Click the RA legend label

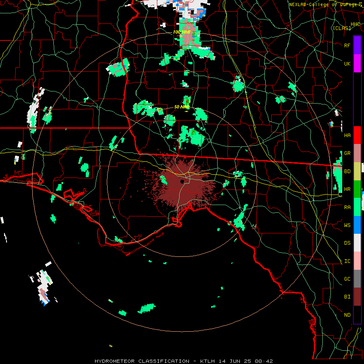347,207
